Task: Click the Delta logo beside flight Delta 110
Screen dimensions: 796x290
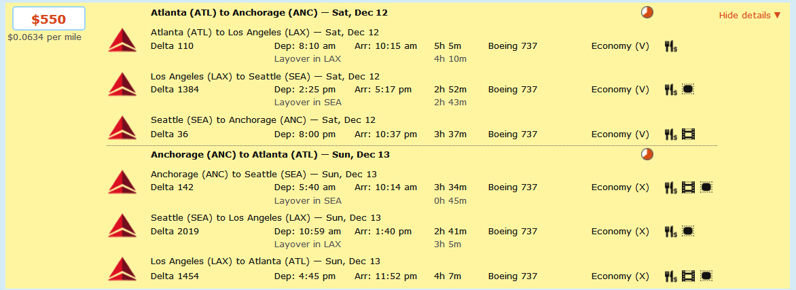Action: [x=122, y=41]
